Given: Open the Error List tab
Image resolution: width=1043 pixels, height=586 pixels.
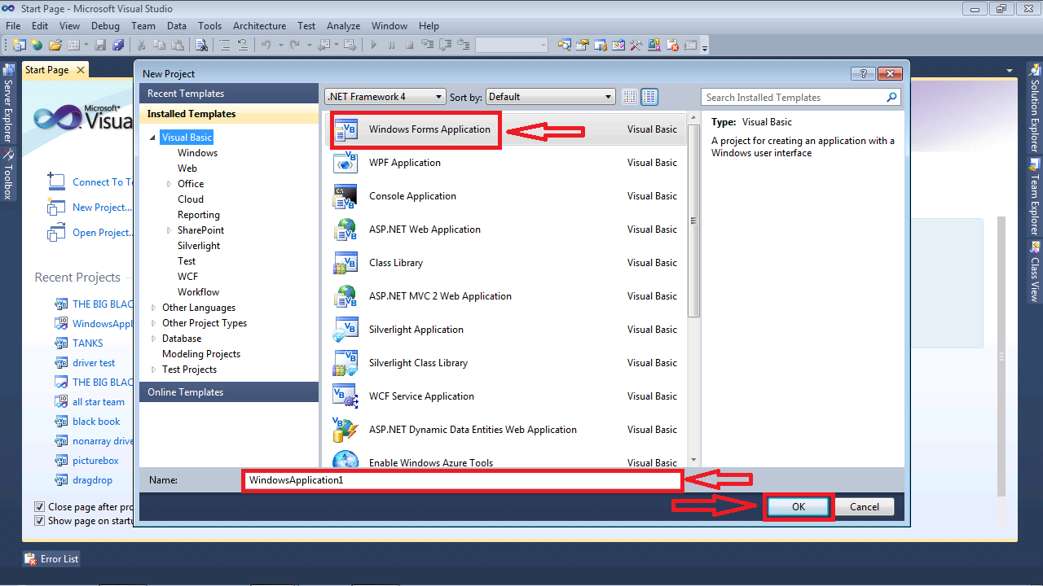Looking at the screenshot, I should point(52,559).
